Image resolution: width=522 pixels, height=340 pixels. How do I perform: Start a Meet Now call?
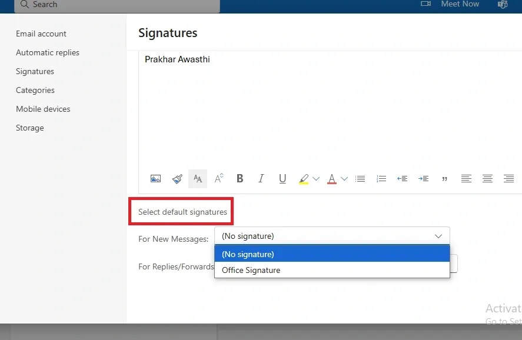pyautogui.click(x=450, y=4)
